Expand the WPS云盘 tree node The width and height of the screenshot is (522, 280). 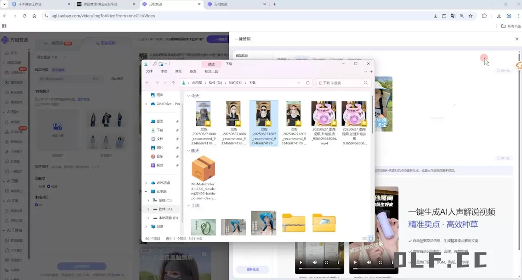click(146, 183)
